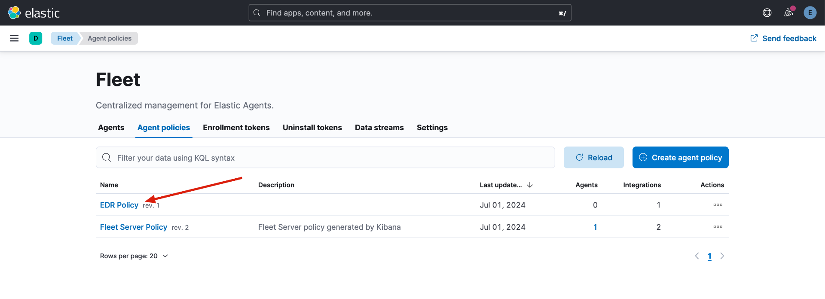Click the Fleet Server Policy integrations count 2

pos(658,227)
